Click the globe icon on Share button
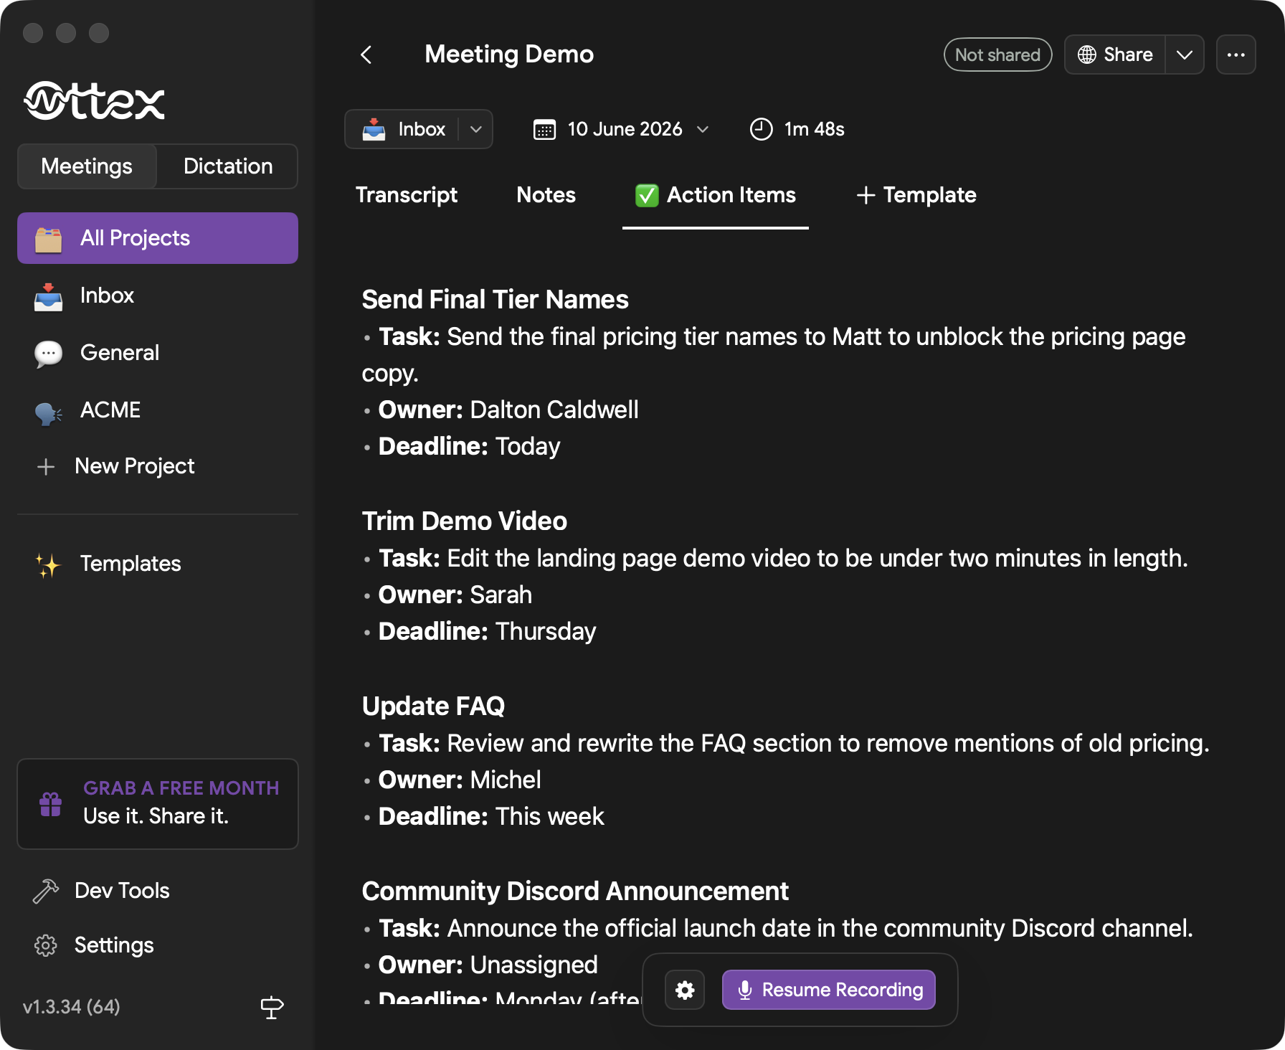Image resolution: width=1285 pixels, height=1050 pixels. click(x=1087, y=55)
